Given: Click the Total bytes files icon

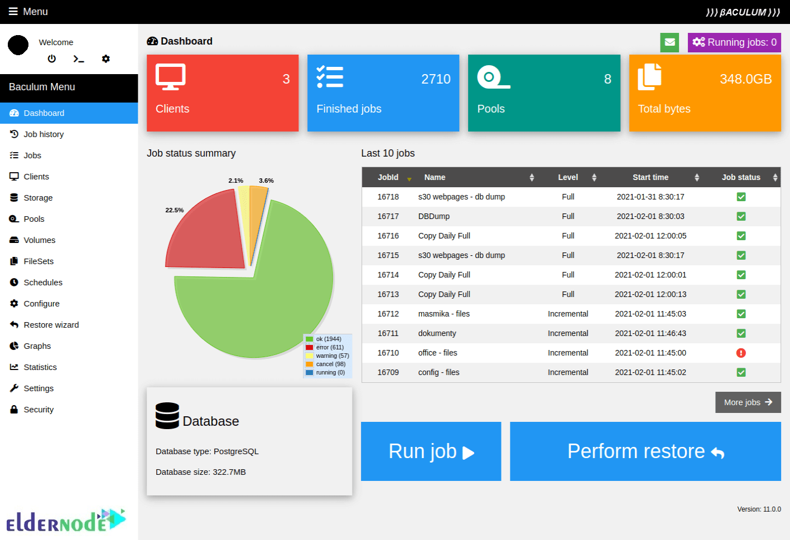Looking at the screenshot, I should point(649,76).
